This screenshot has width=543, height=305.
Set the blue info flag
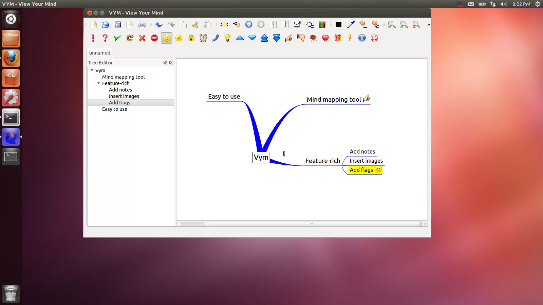(x=362, y=38)
